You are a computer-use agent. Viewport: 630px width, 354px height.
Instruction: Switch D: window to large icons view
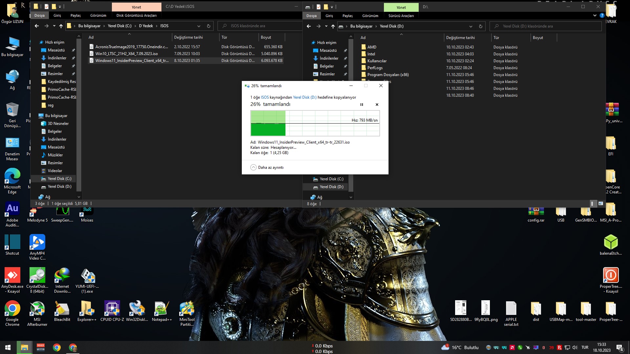[600, 204]
